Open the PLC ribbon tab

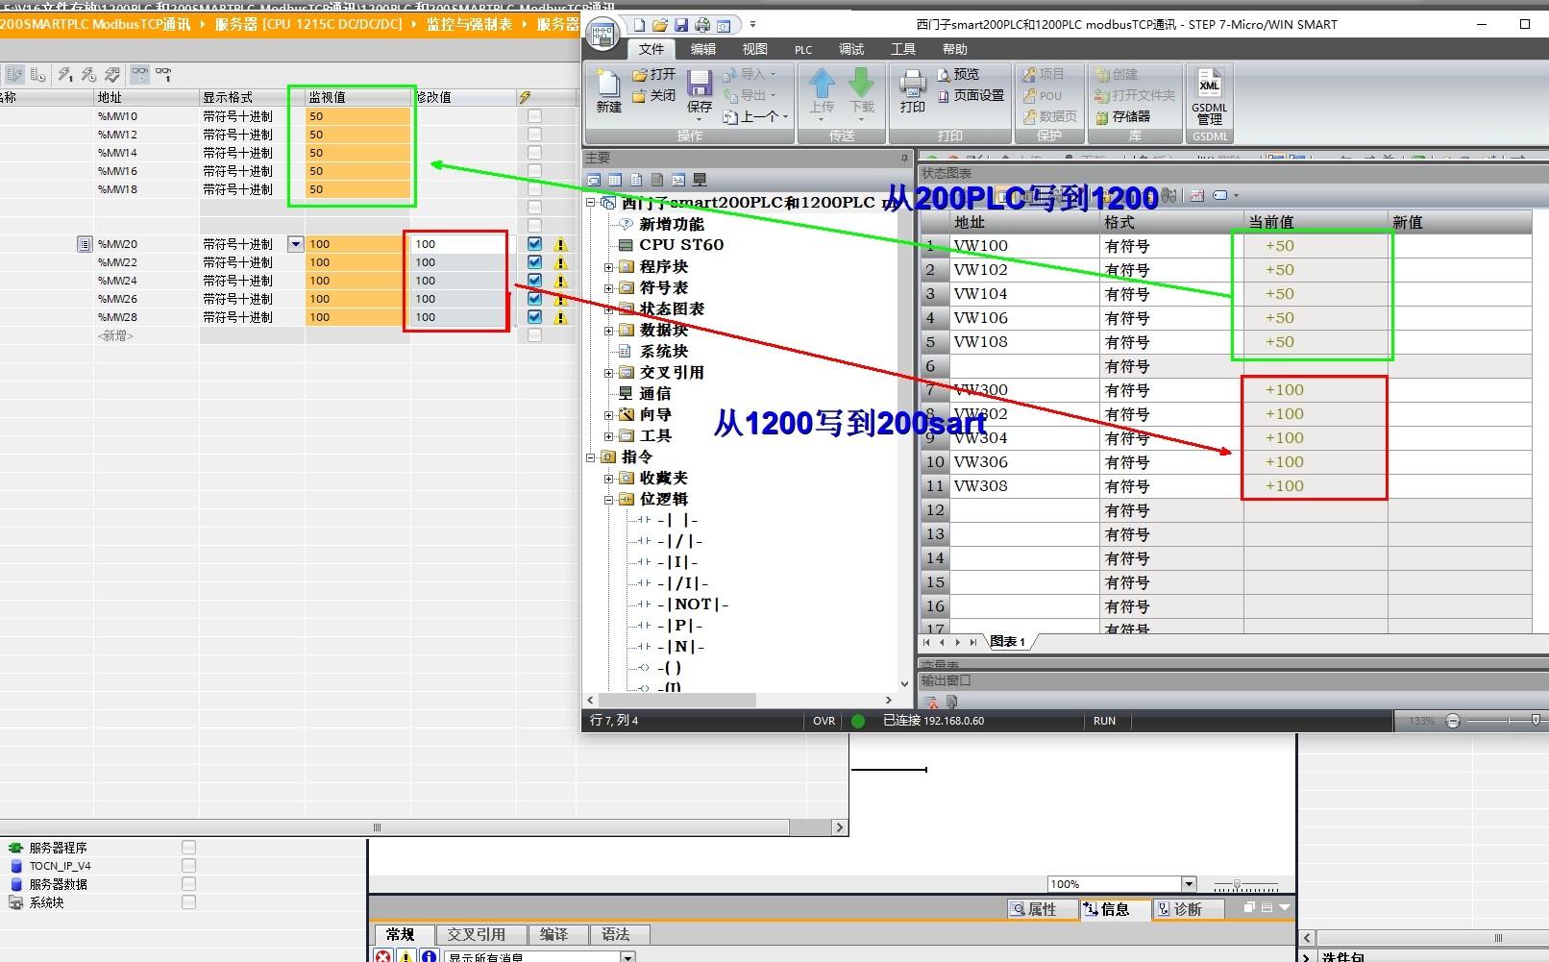[x=802, y=49]
